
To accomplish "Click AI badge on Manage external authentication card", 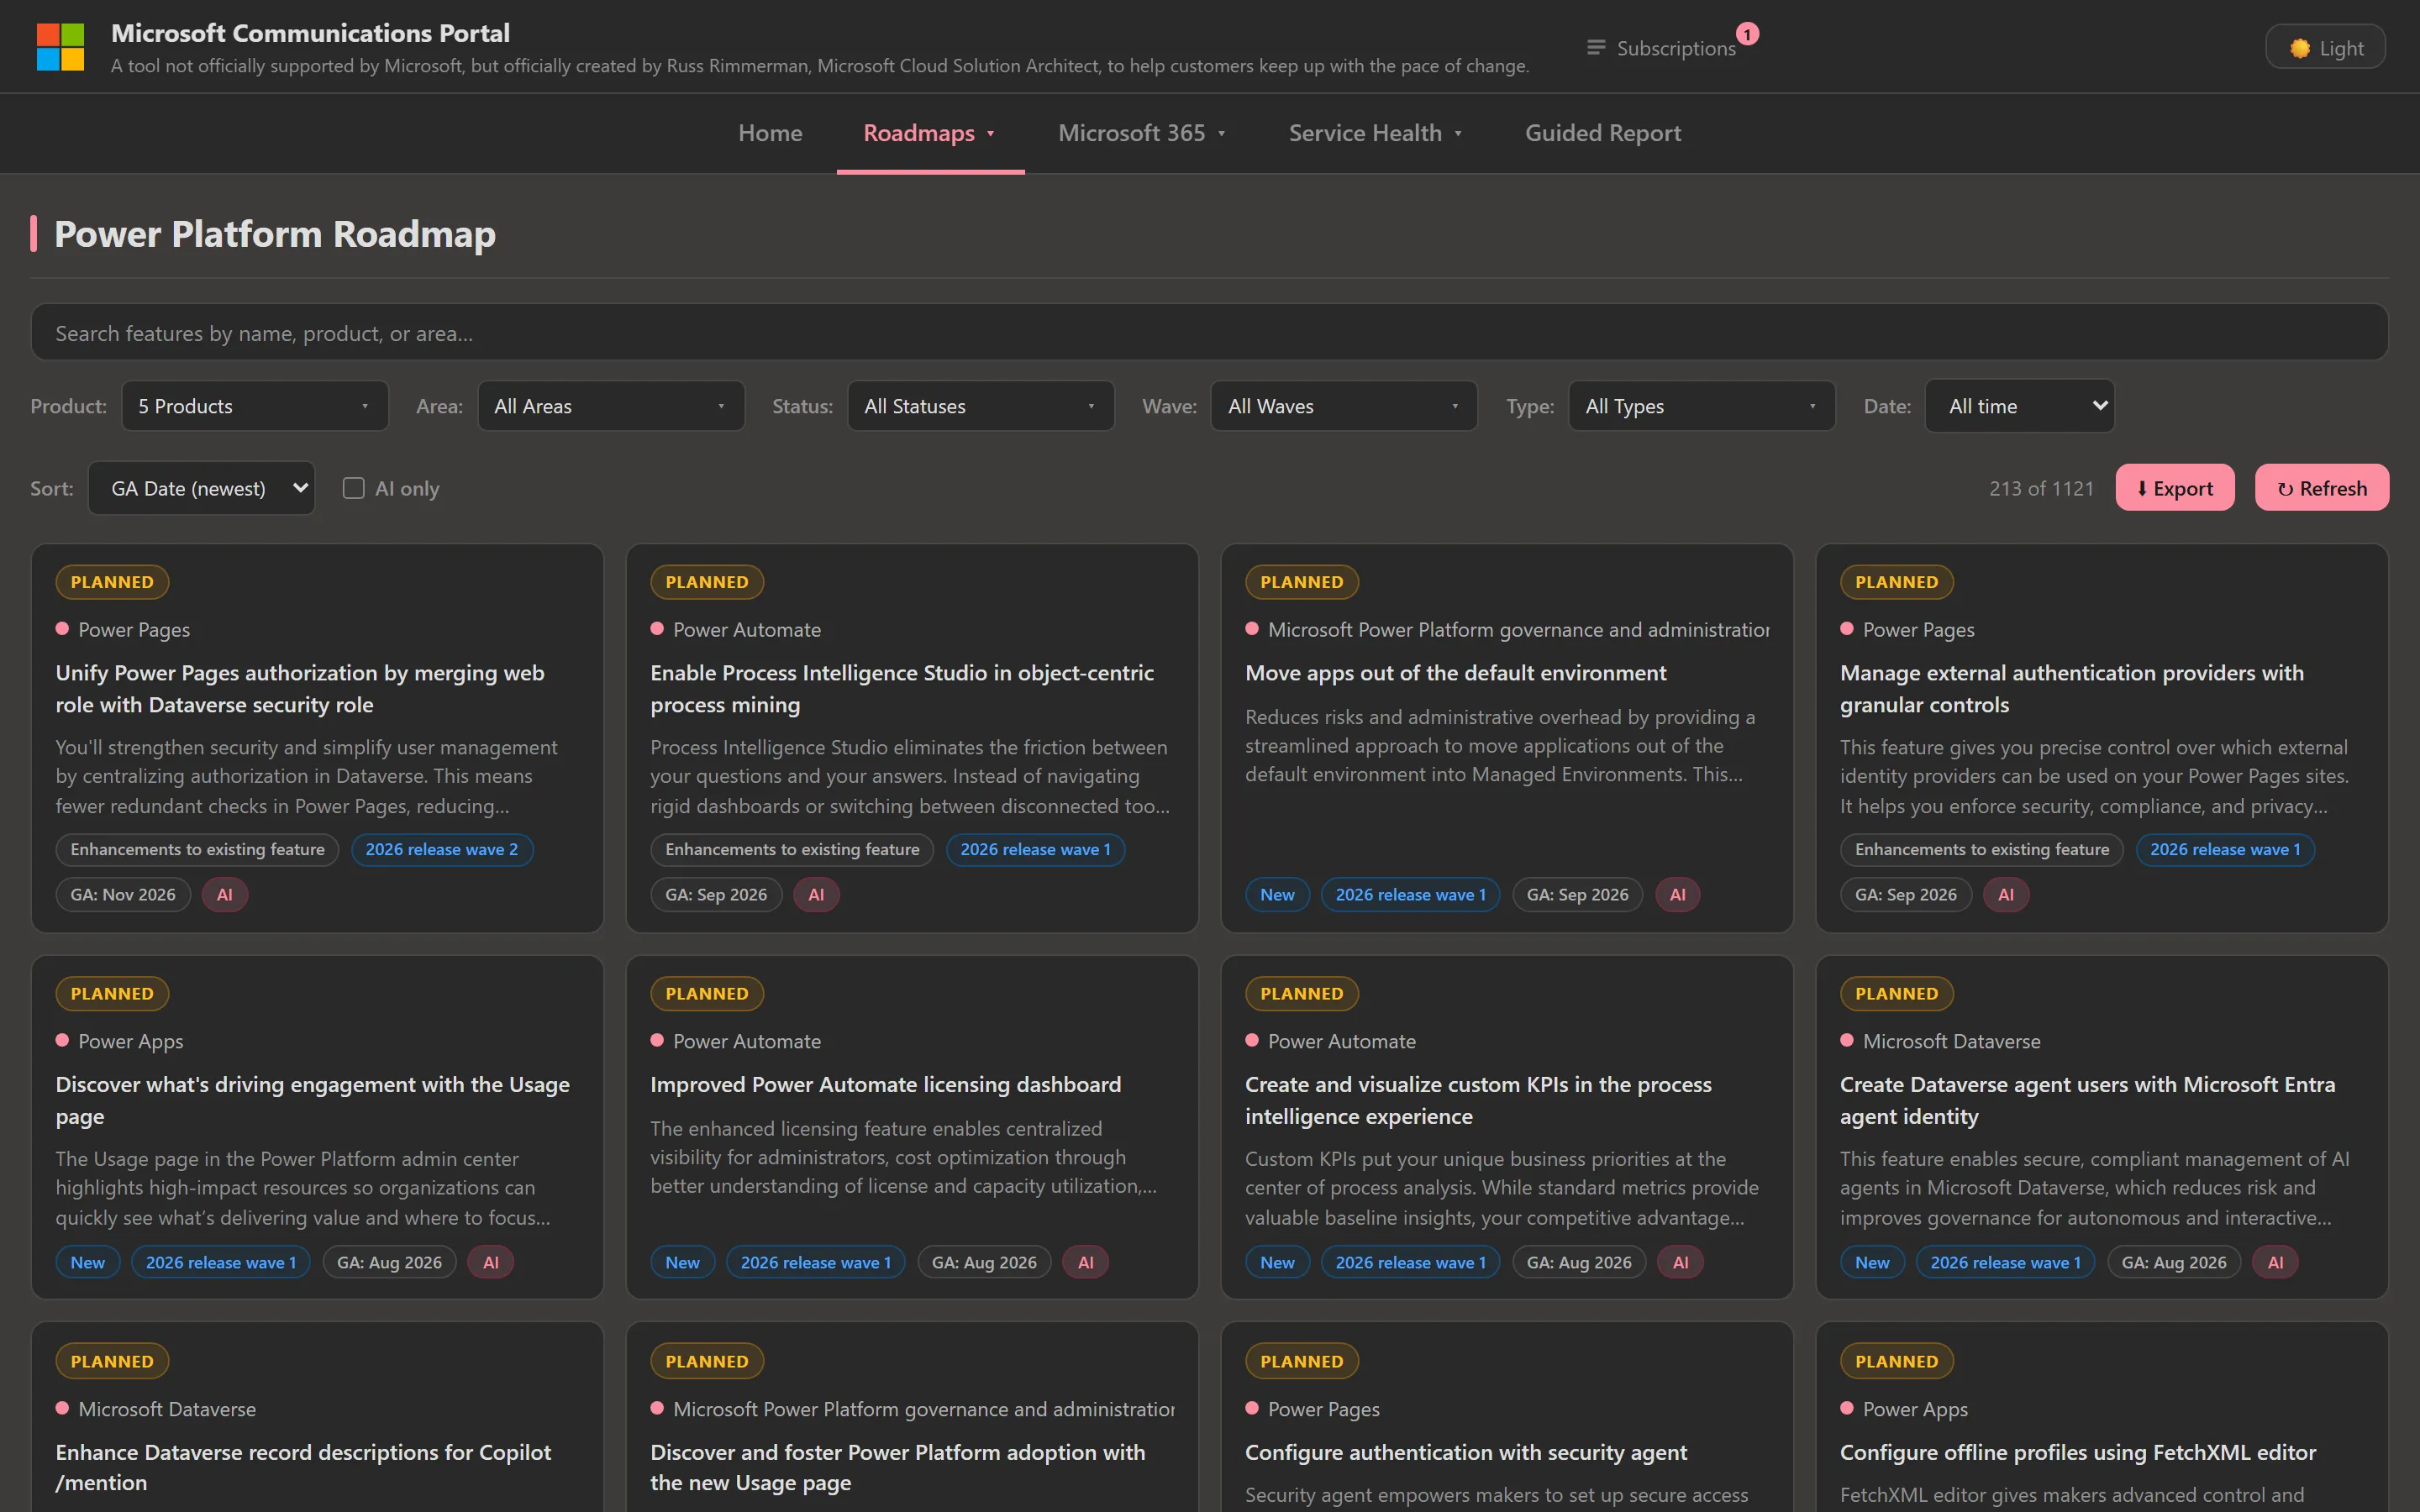I will pyautogui.click(x=2006, y=894).
